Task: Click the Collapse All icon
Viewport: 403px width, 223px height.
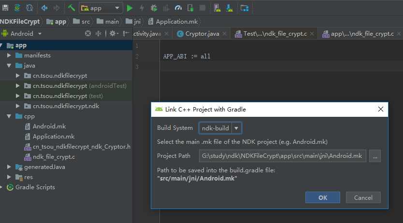Action: (98, 33)
